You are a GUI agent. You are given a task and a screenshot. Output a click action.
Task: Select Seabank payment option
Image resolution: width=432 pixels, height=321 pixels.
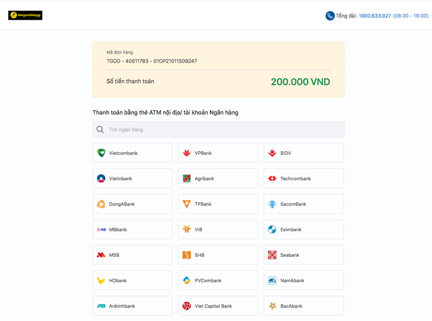click(303, 255)
